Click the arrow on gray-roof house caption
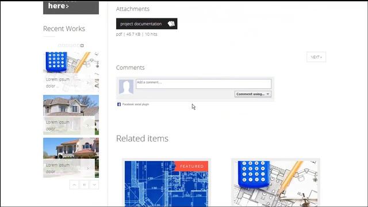The image size is (368, 207). click(x=88, y=125)
